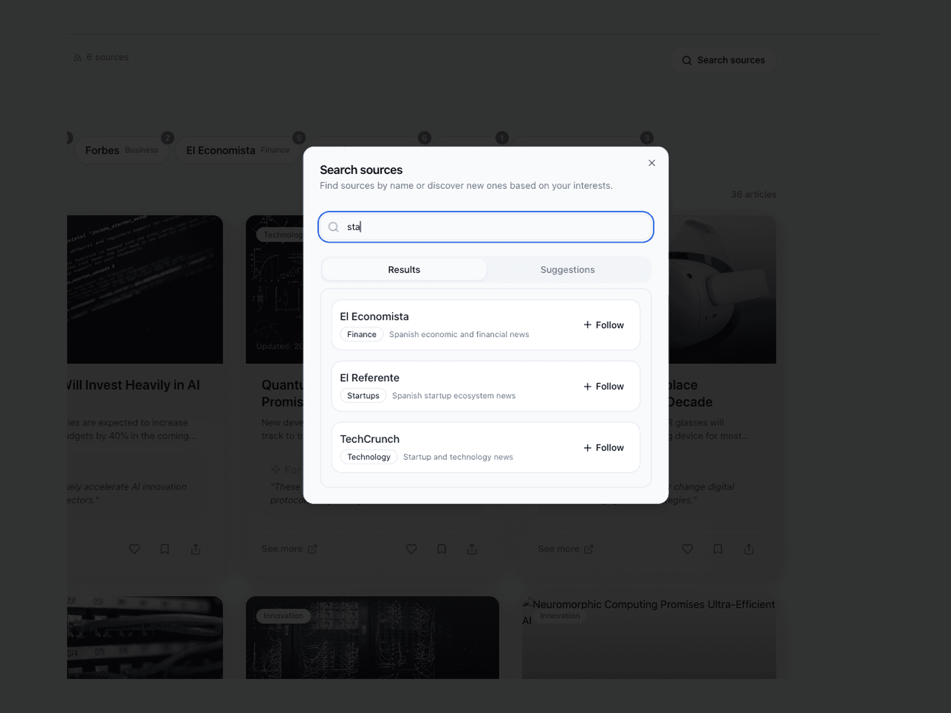This screenshot has width=951, height=713.
Task: Share the AR glasses article
Action: 748,549
